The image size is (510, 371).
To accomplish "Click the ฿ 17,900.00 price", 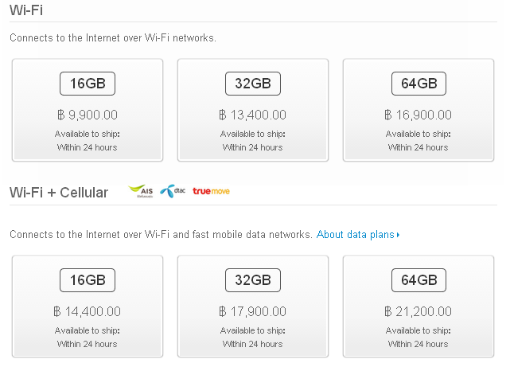I will (253, 311).
